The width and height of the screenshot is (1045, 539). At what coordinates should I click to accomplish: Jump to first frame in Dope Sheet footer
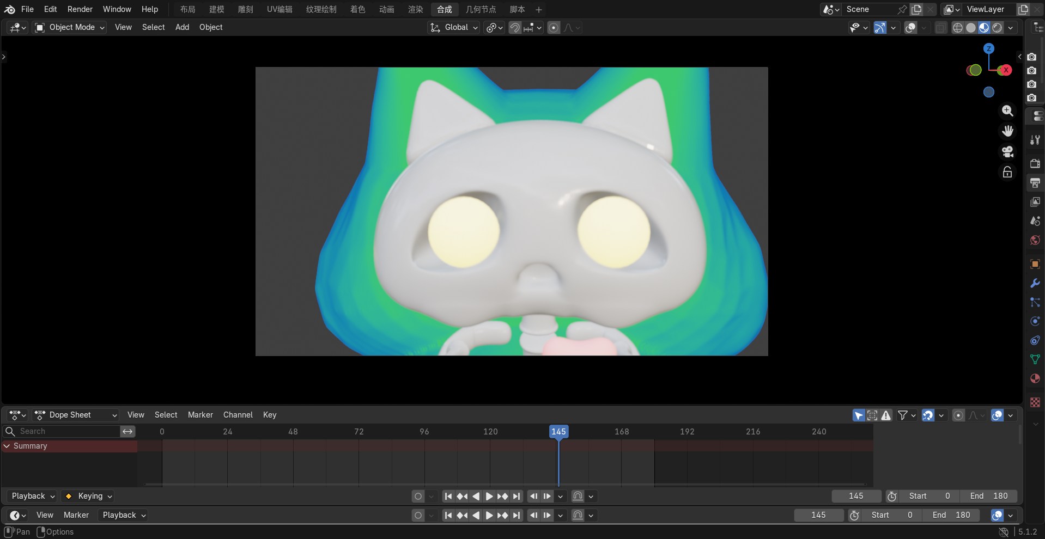point(448,496)
